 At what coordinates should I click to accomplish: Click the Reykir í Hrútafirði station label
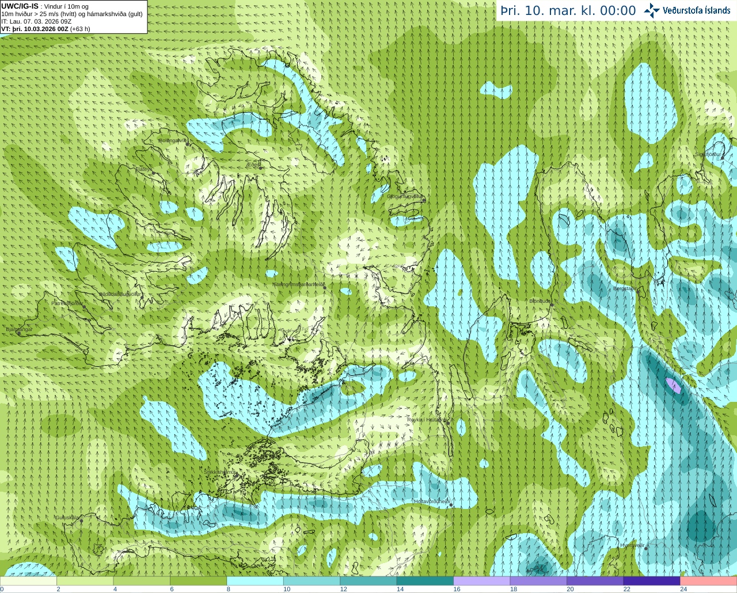tap(427, 420)
